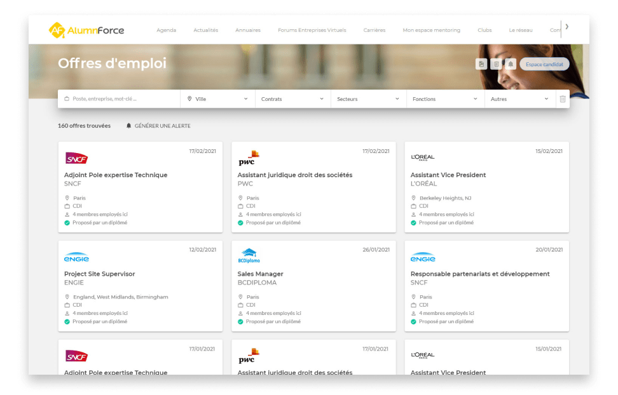Click Berkeley Heights, NJ location text

445,198
